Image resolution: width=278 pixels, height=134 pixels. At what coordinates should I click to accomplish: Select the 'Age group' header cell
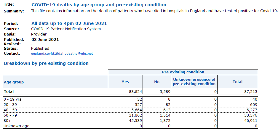[x=55, y=82]
